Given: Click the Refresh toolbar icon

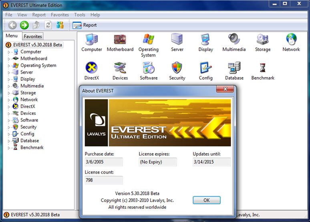Looking at the screenshot, I should tap(48, 25).
